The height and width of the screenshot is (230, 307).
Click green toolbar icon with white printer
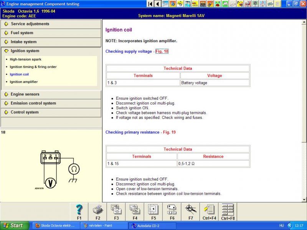pos(225,4)
